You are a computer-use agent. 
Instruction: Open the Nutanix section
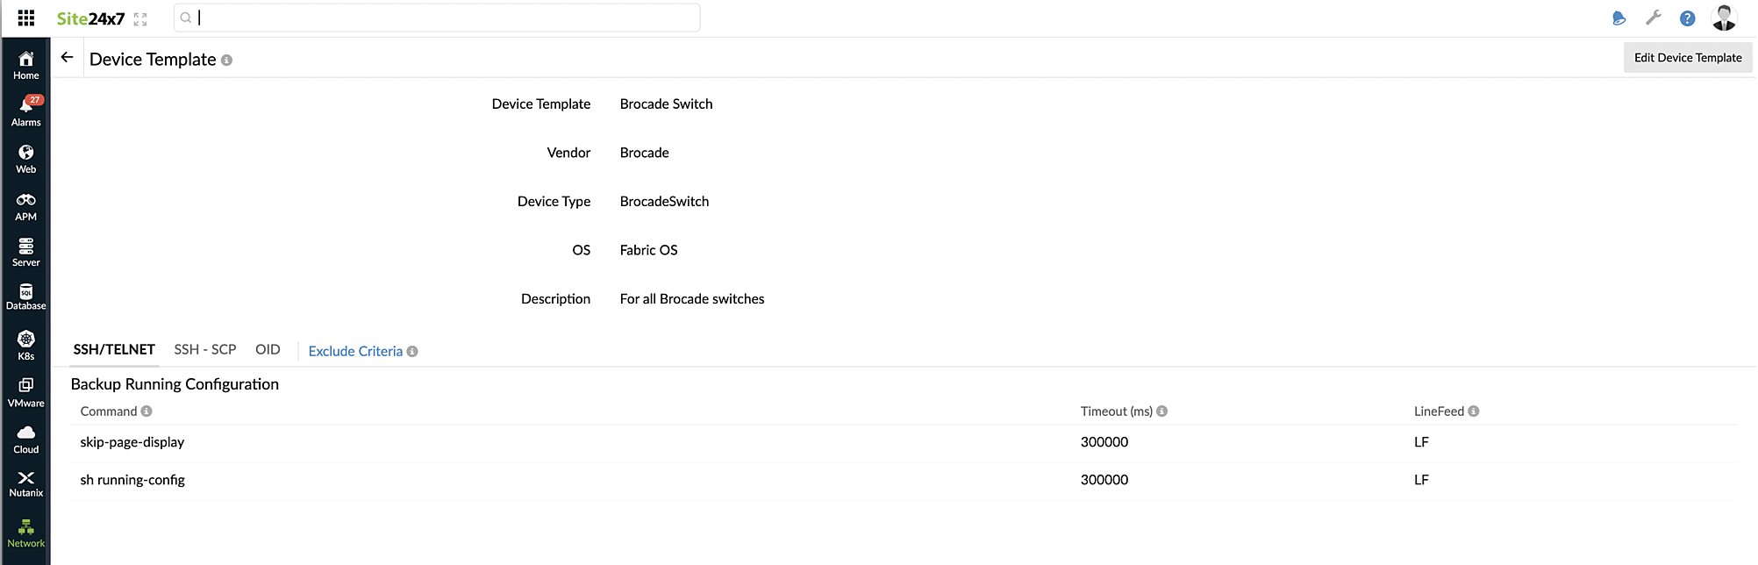[x=26, y=483]
